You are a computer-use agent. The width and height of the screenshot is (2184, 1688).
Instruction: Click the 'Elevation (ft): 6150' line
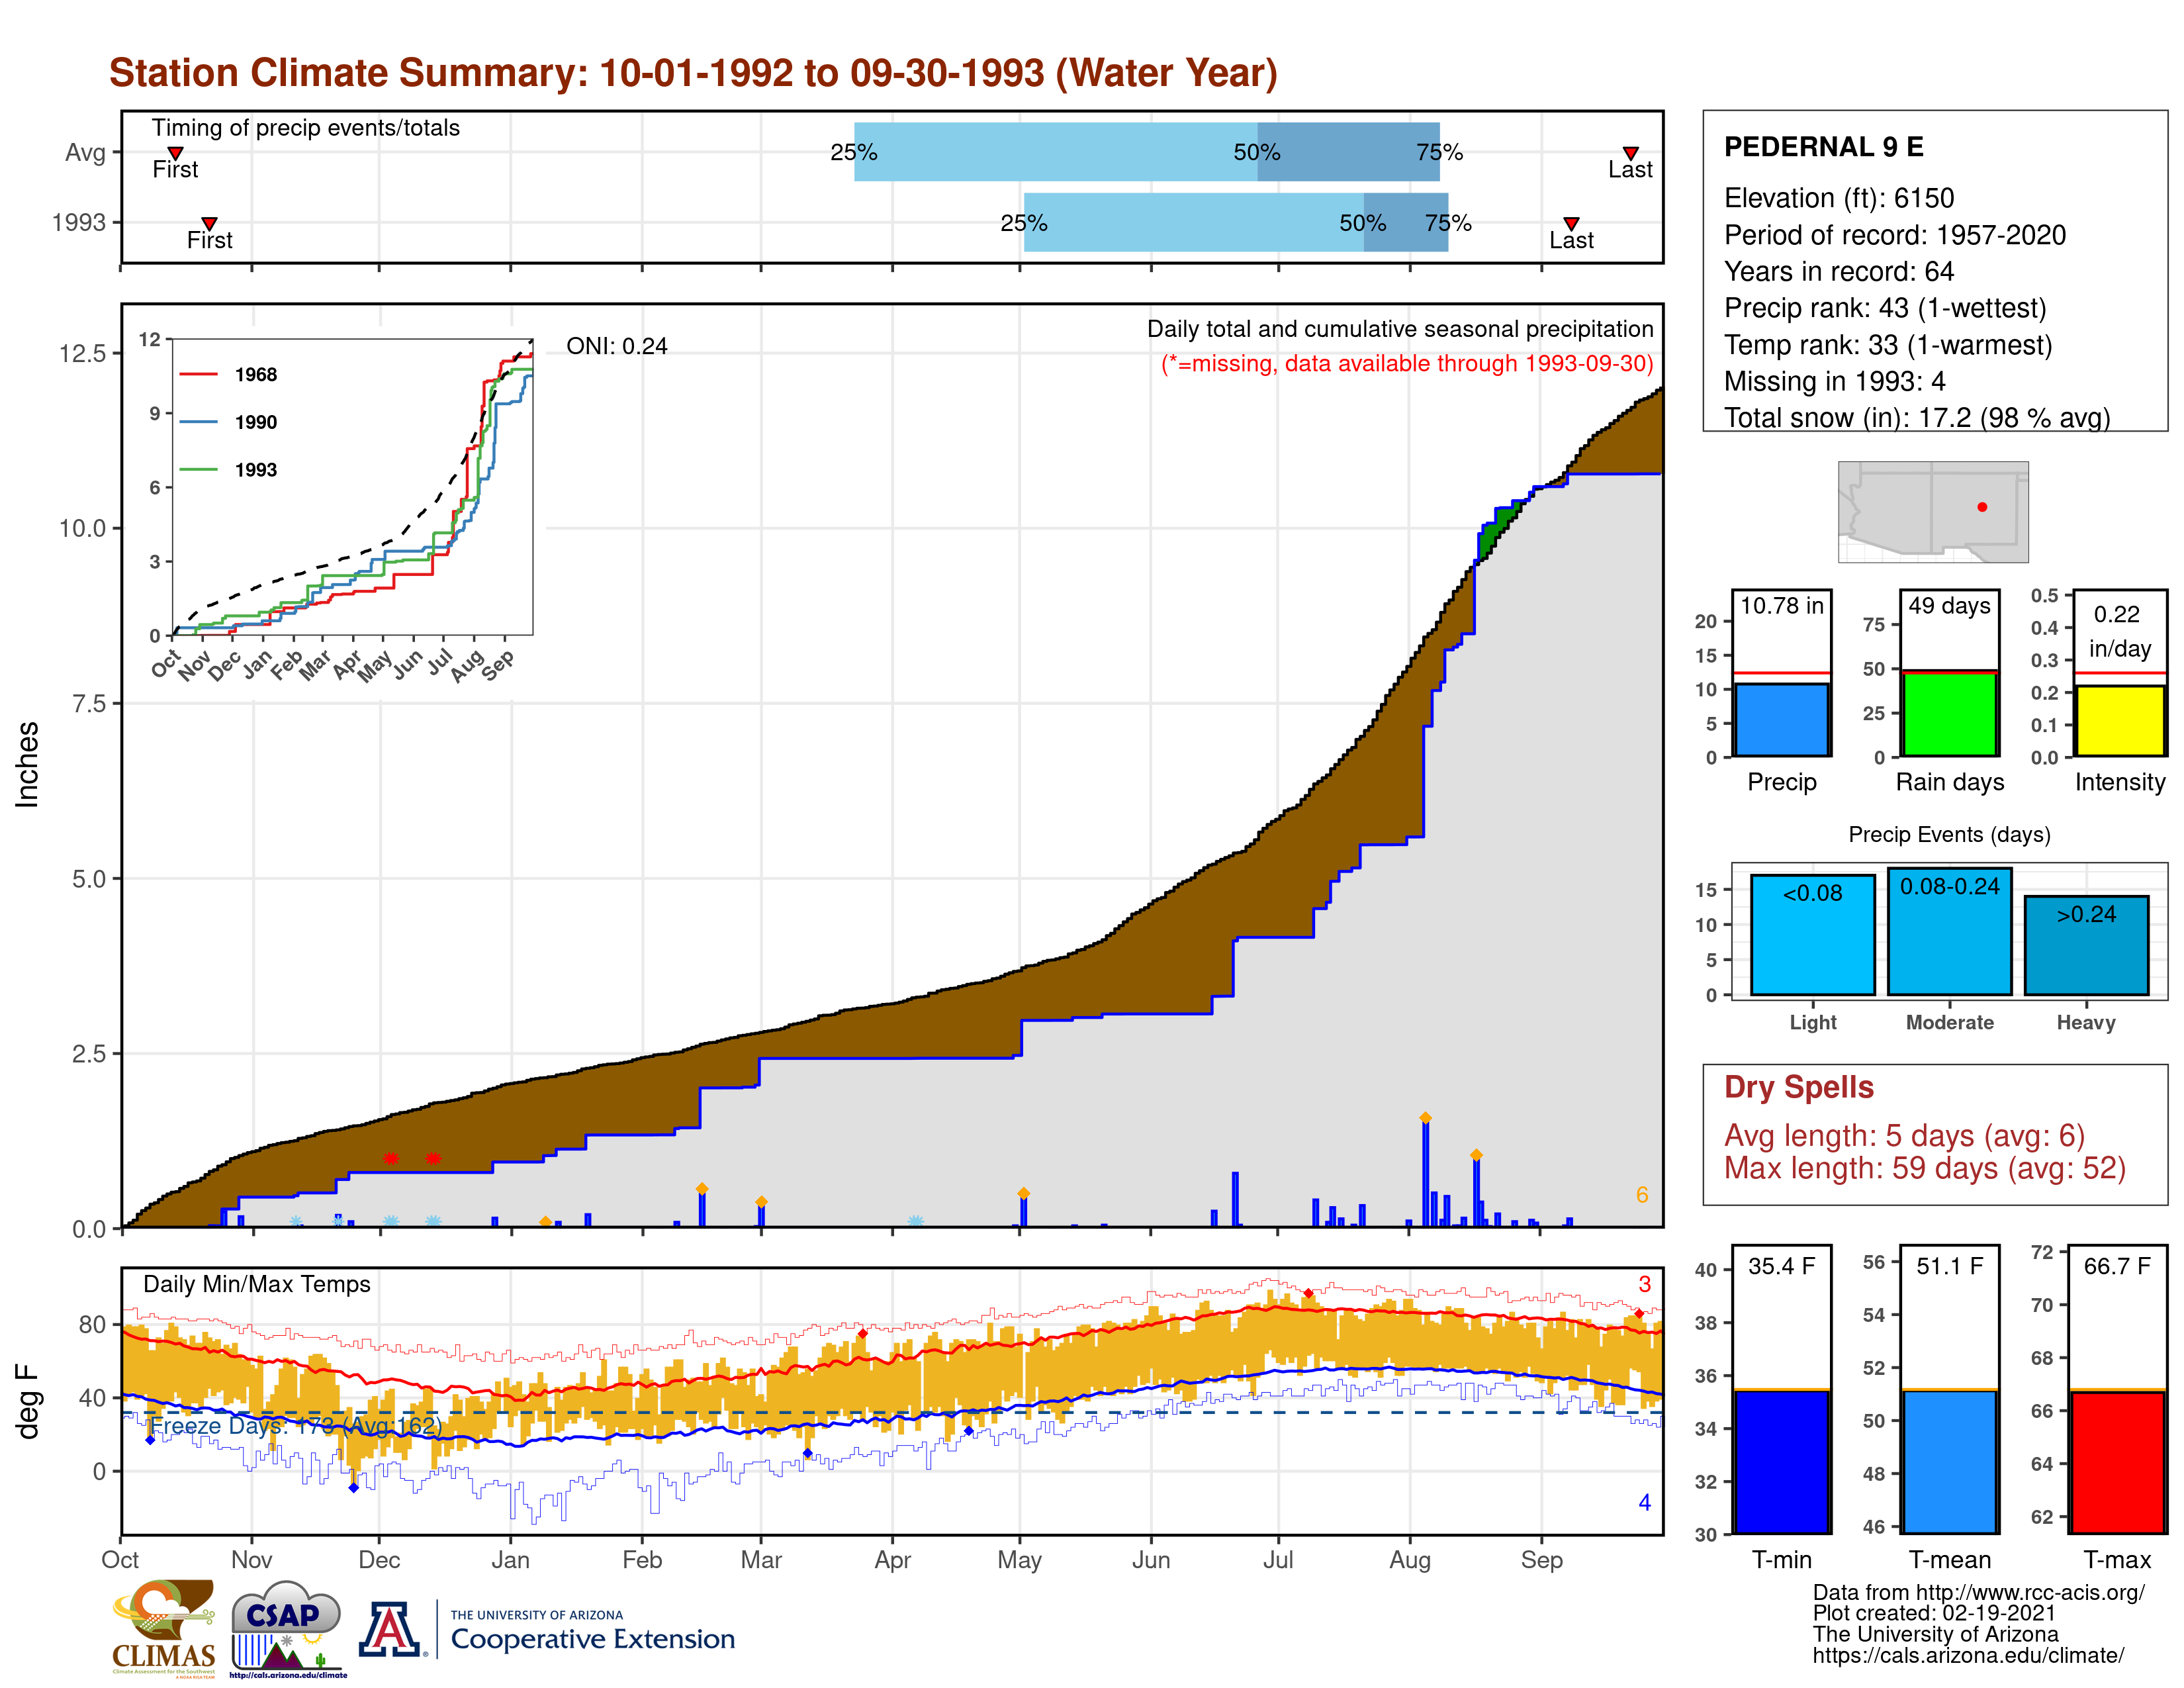click(1838, 198)
